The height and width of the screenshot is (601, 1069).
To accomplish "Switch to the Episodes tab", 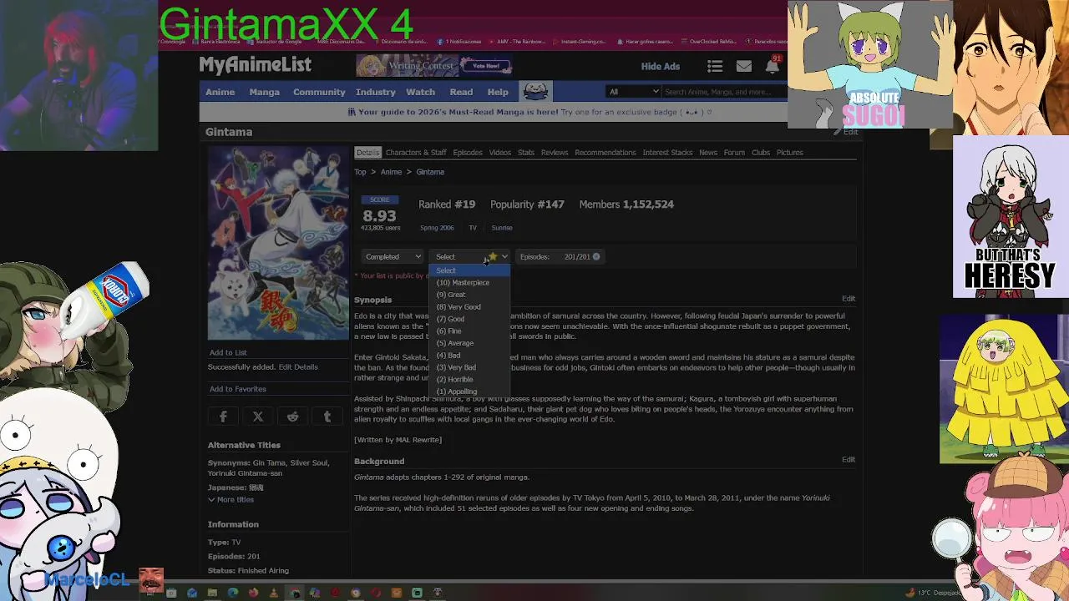I will click(468, 153).
